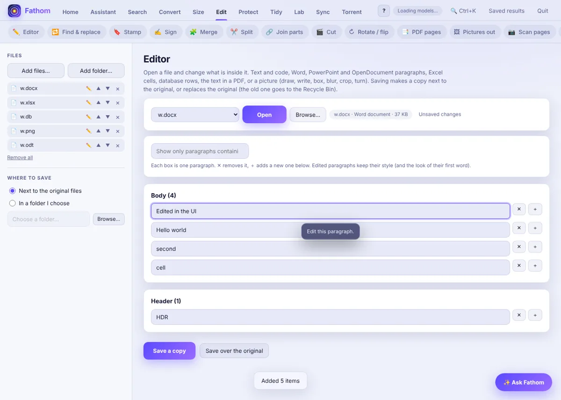The width and height of the screenshot is (561, 400).
Task: Open the Rotate / flip tool
Action: 369,32
